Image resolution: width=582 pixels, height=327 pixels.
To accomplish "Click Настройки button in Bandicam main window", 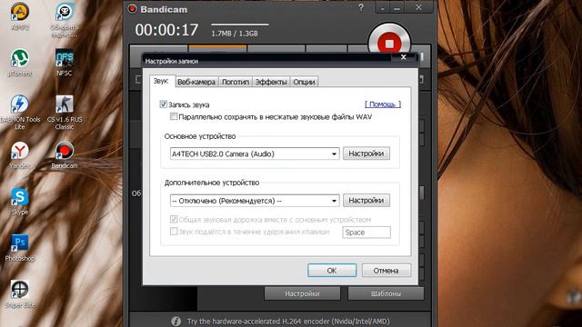I will pyautogui.click(x=302, y=293).
